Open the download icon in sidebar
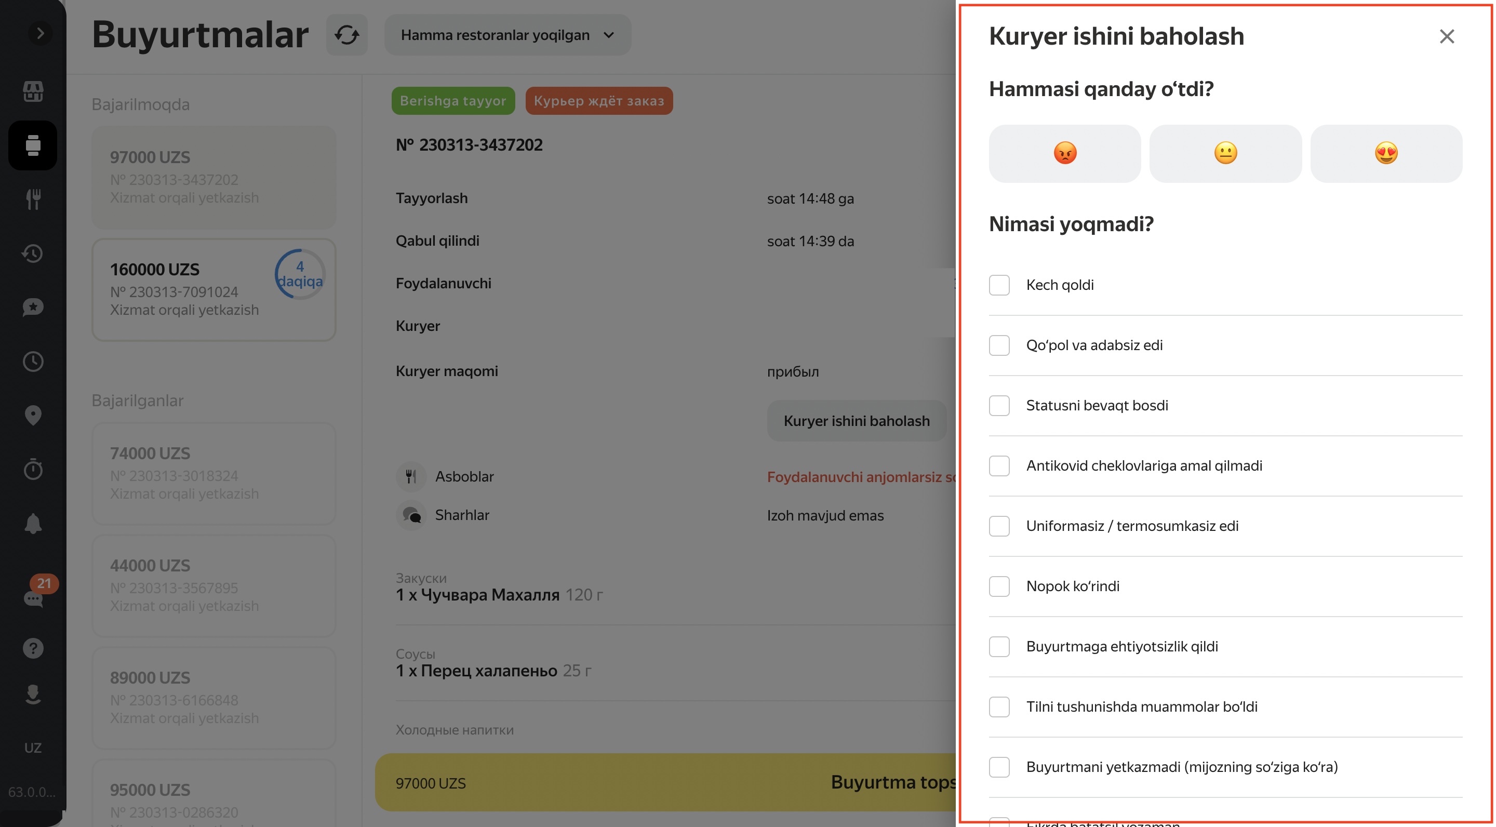1496x827 pixels. 33,695
